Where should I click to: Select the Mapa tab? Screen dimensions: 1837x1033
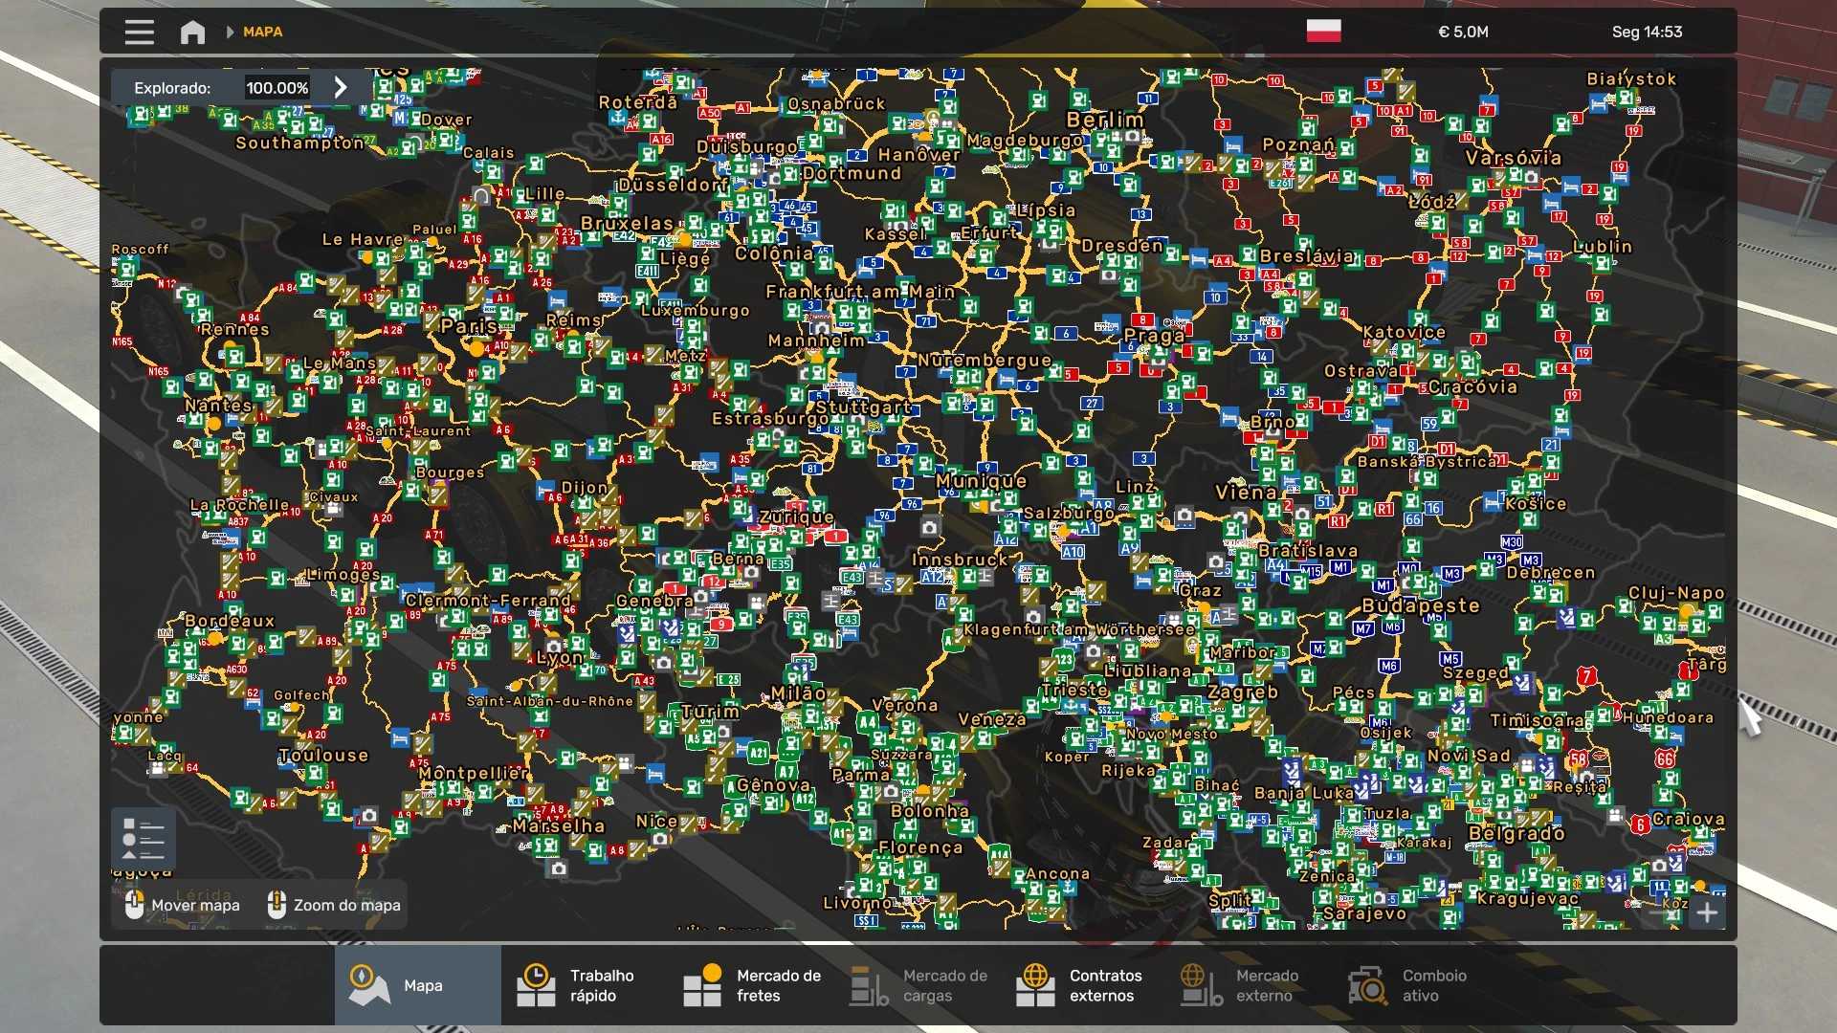pyautogui.click(x=417, y=985)
